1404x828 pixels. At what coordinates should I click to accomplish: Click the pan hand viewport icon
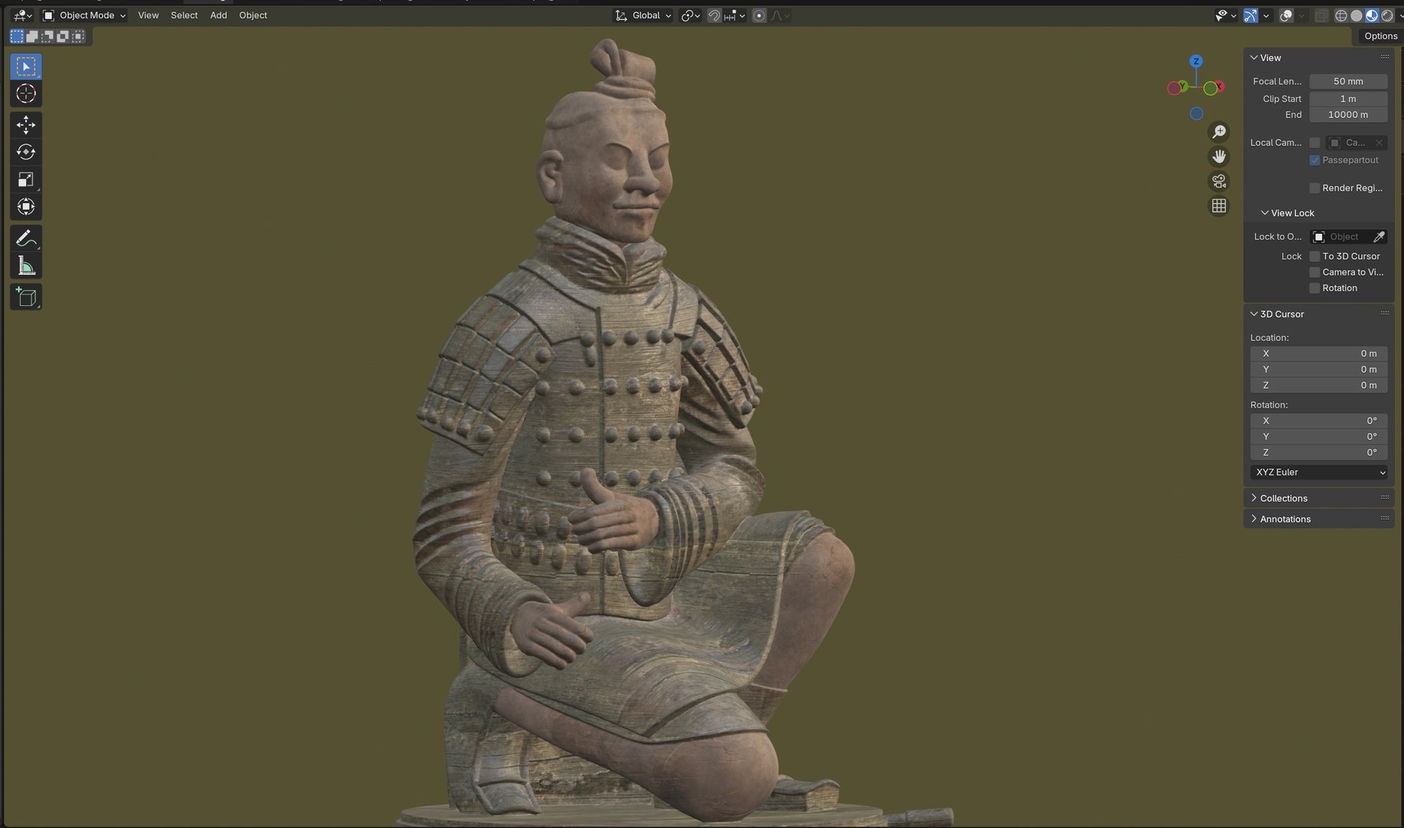click(x=1218, y=156)
